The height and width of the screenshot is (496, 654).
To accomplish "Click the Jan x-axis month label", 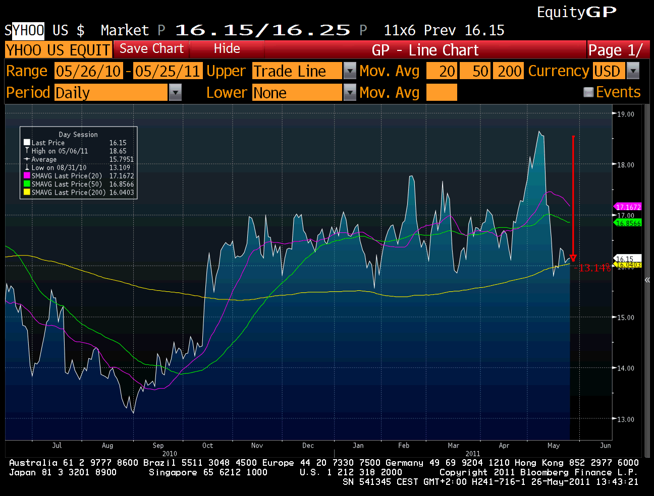I will [x=358, y=446].
